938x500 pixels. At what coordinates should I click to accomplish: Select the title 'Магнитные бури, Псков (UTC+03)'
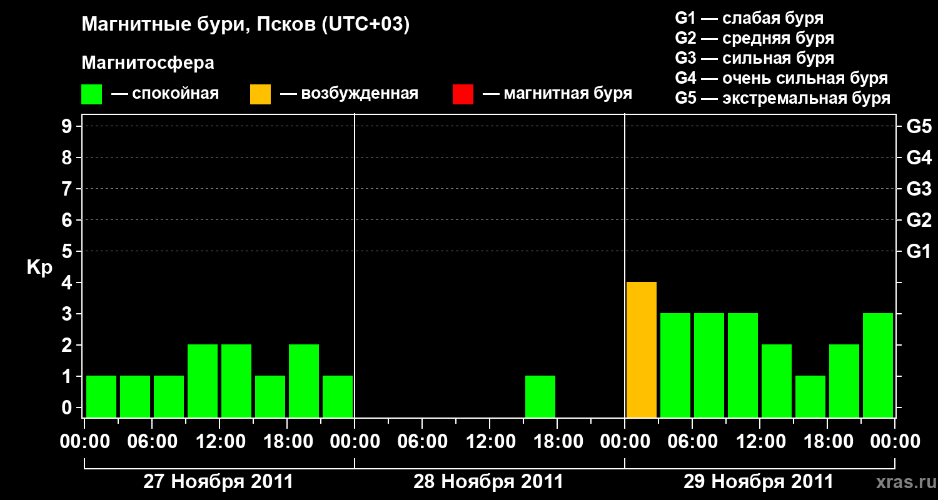(245, 25)
